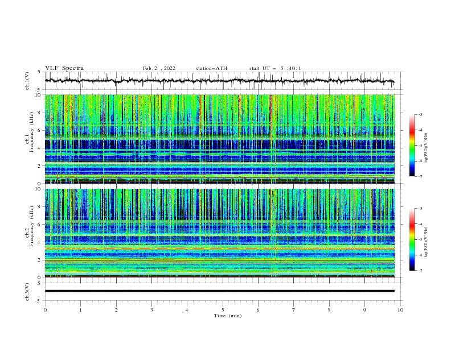Click the "-3" label on ch.1 color bar
Viewport: 451px width, 348px height.
click(x=420, y=114)
